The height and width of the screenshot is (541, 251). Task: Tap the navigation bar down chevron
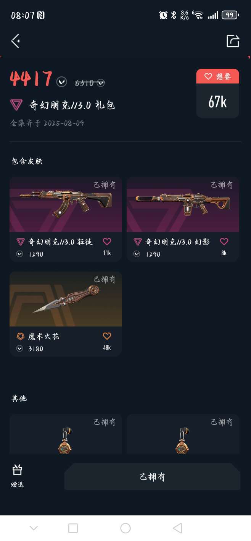point(34,528)
